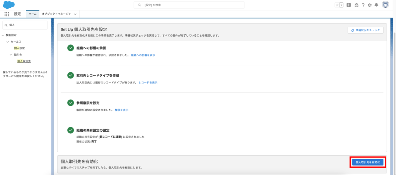
Task: Open the 組織への影響を表示 link
Action: (143, 55)
